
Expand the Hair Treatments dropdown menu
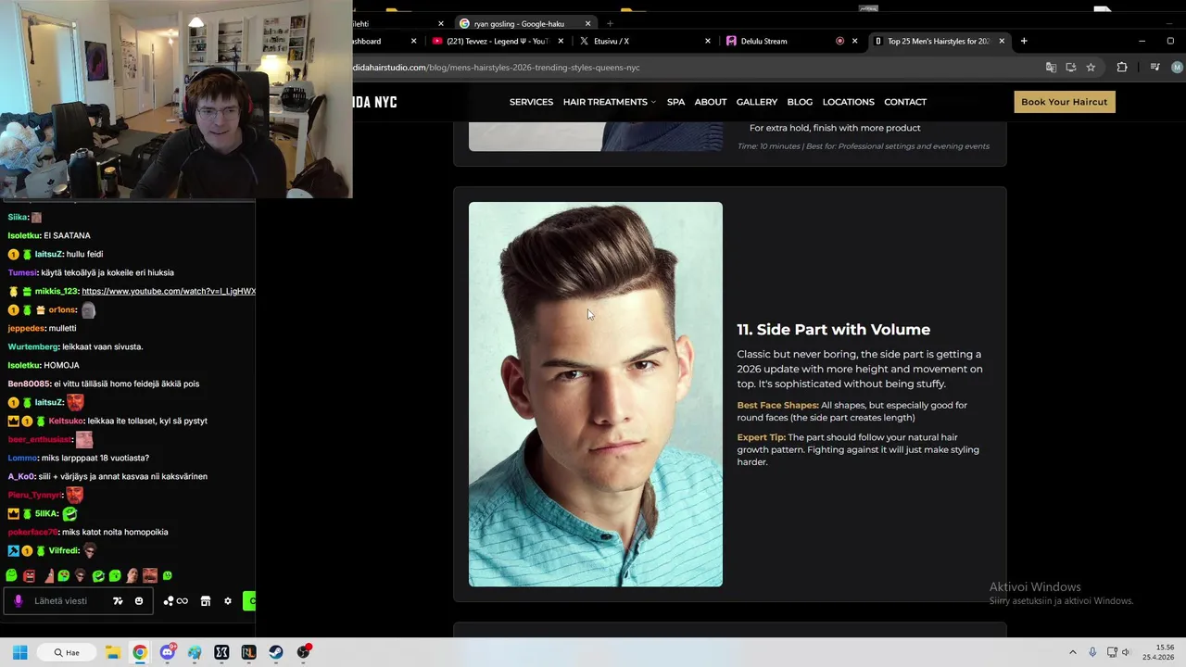[609, 102]
